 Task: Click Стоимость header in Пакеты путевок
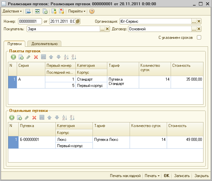(x=187, y=69)
